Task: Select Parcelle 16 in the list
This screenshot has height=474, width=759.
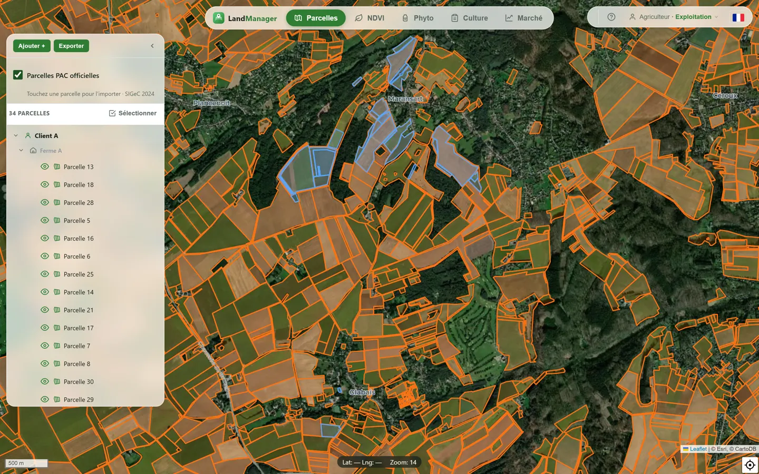Action: (x=79, y=239)
